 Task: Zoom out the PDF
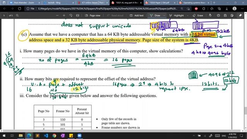pyautogui.click(x=57, y=15)
